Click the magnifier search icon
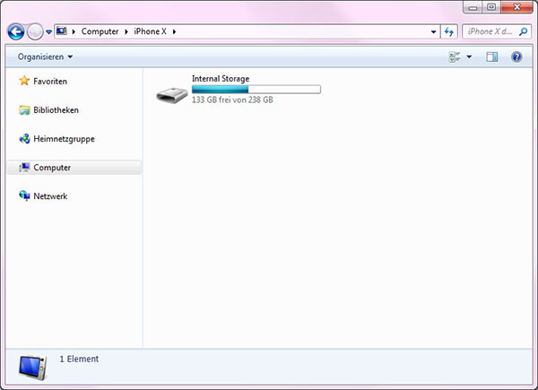This screenshot has height=390, width=538. [524, 31]
